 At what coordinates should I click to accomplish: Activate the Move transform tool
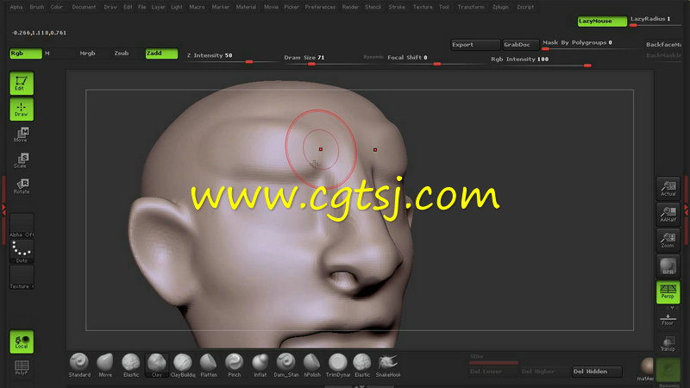pyautogui.click(x=22, y=135)
